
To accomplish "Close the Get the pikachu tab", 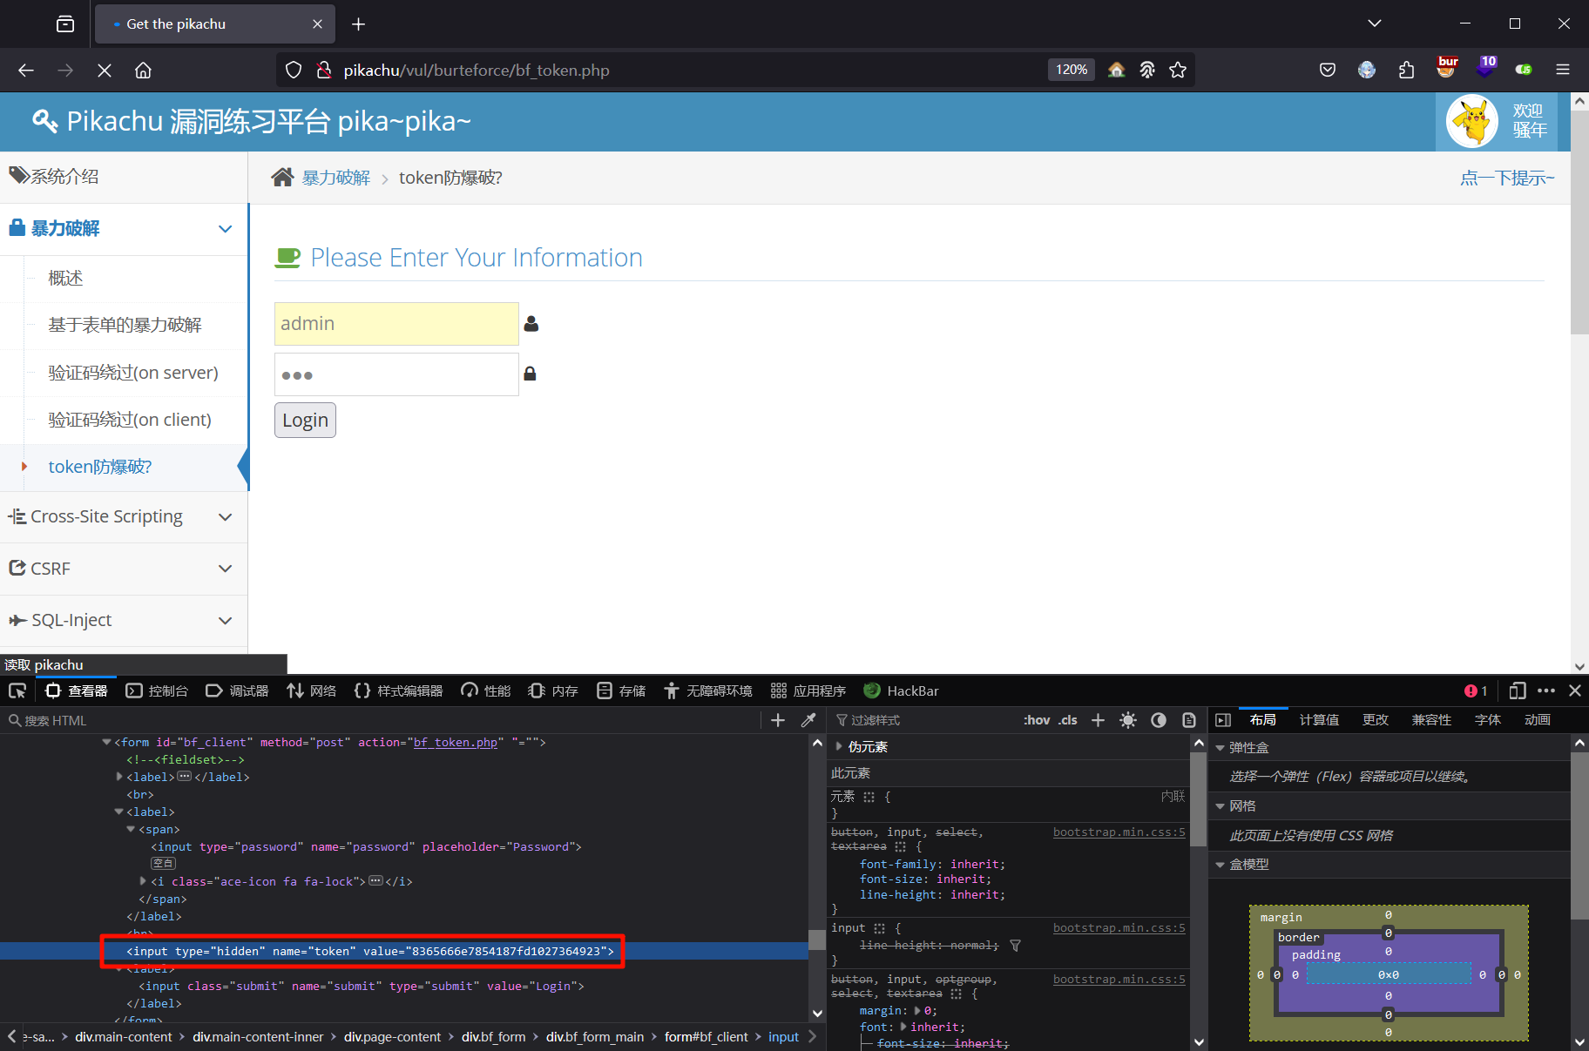I will pyautogui.click(x=317, y=24).
